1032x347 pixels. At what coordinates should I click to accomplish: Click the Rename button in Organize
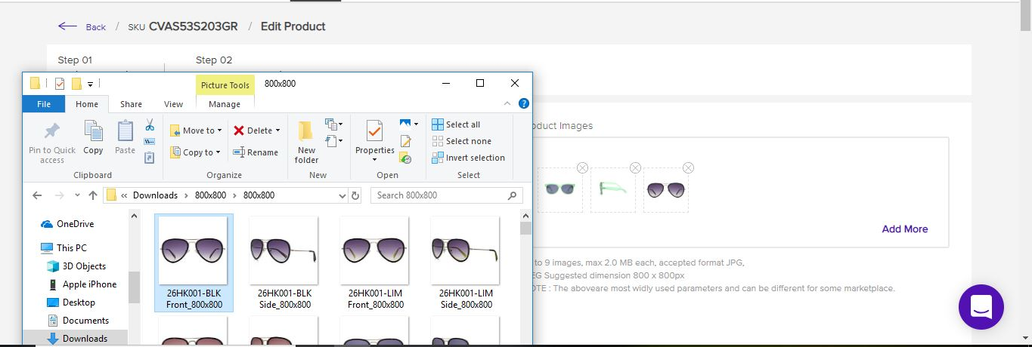tap(256, 152)
